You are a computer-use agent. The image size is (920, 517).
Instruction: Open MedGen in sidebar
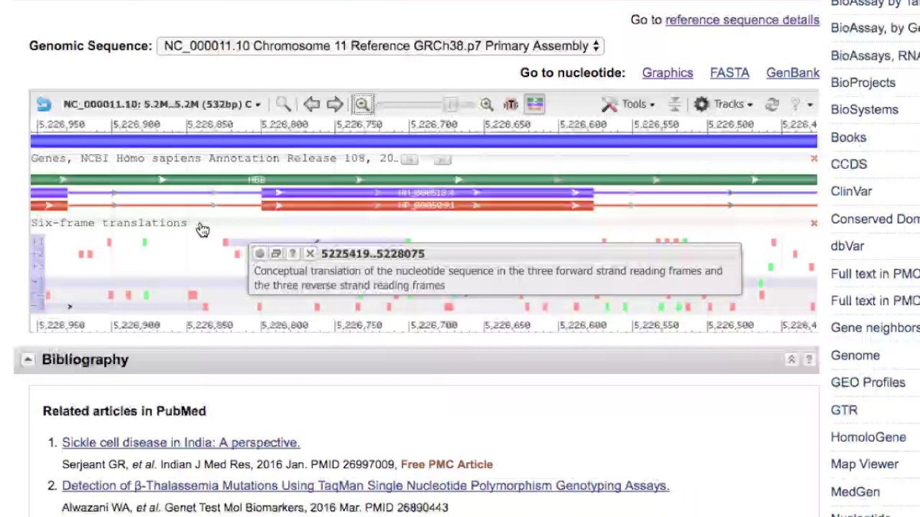(855, 492)
